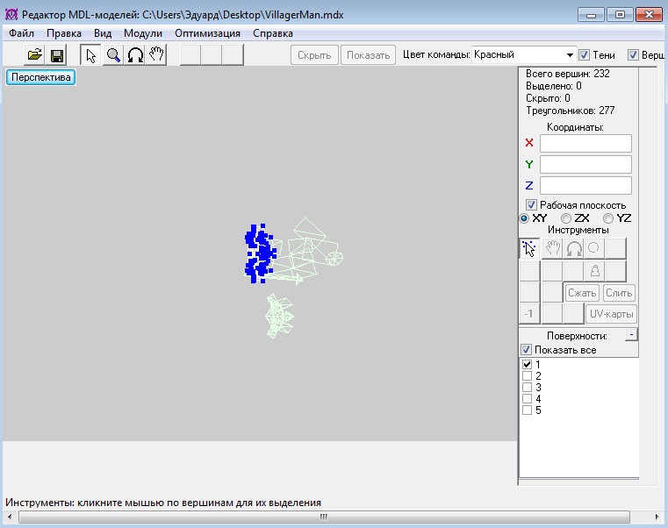Close the MDL editor window

649,15
